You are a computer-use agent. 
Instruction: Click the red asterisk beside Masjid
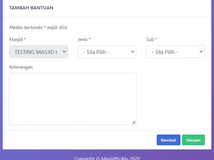tap(25, 40)
